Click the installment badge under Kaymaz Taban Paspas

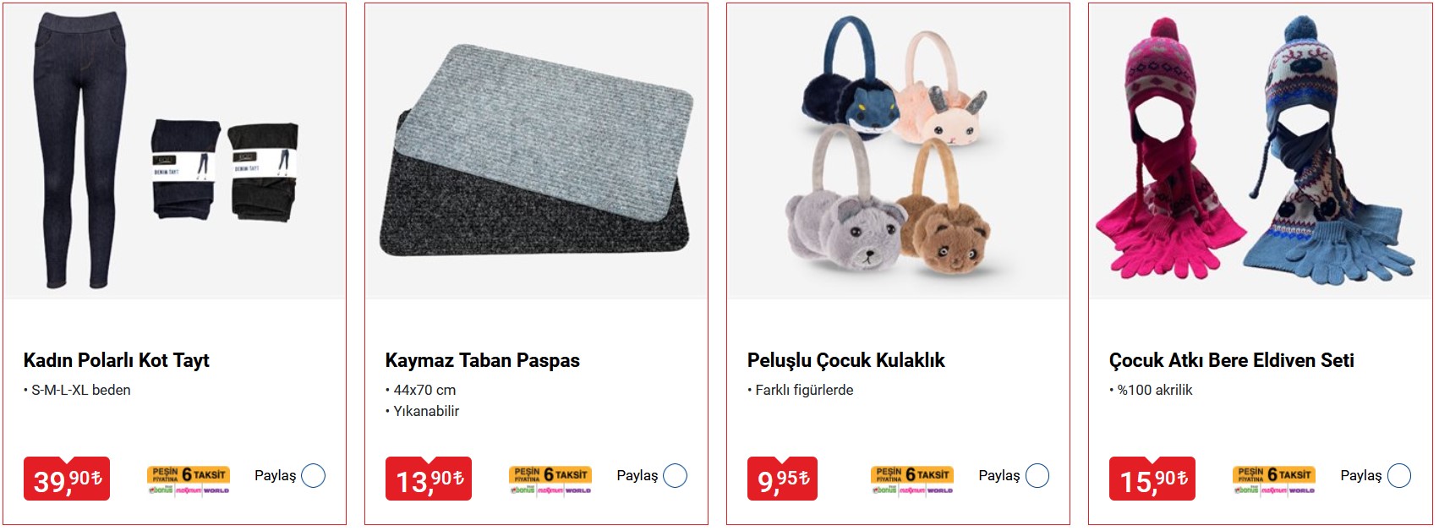click(550, 479)
